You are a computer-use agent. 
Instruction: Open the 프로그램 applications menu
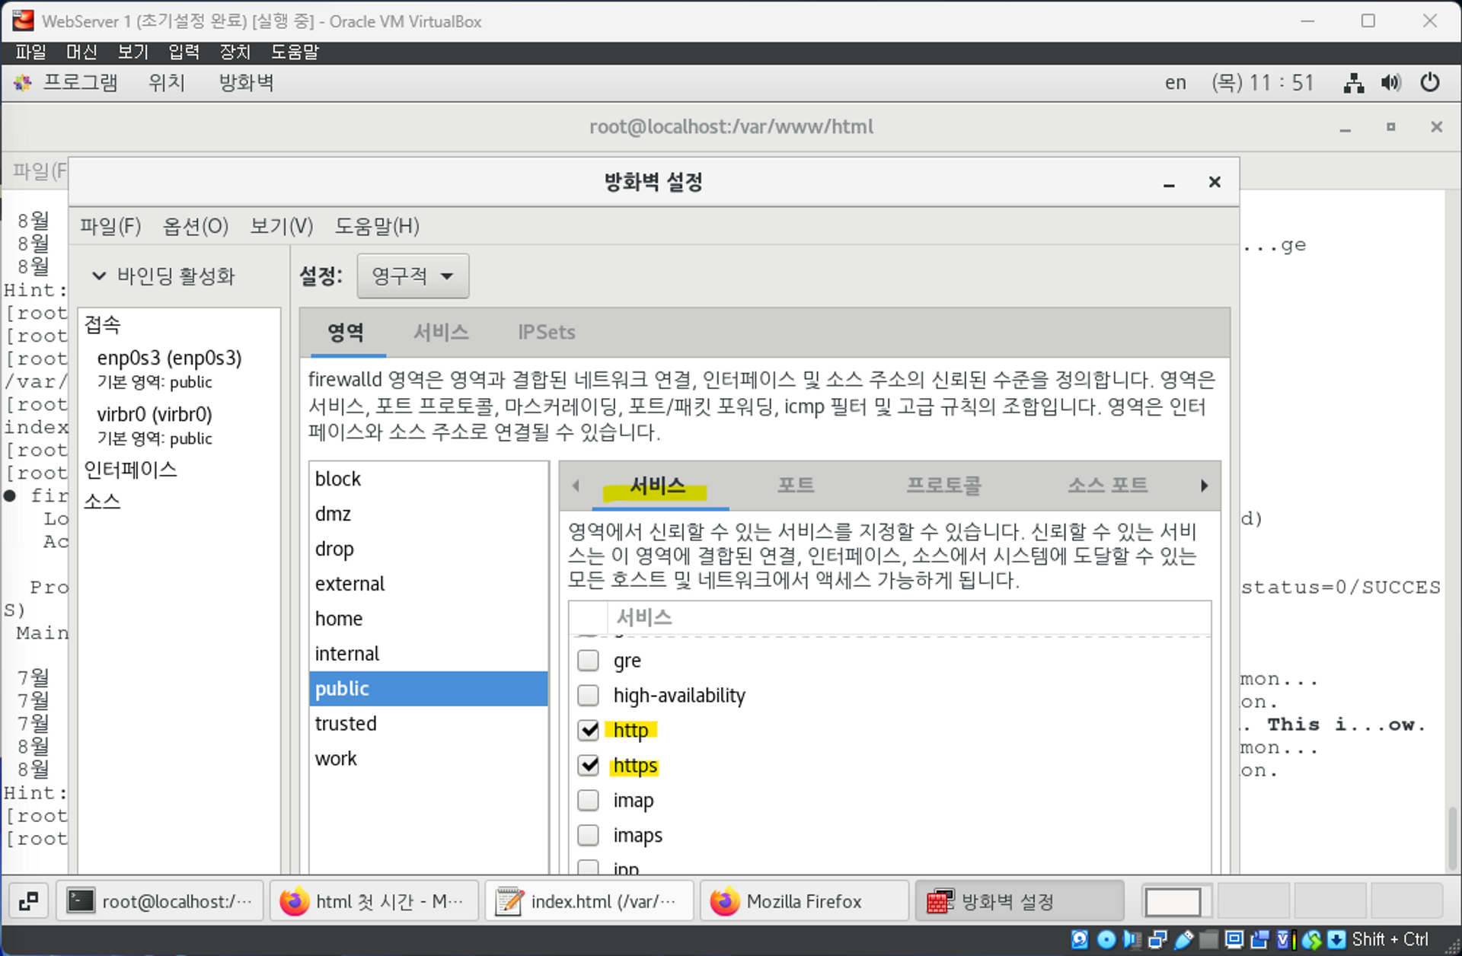[x=79, y=82]
